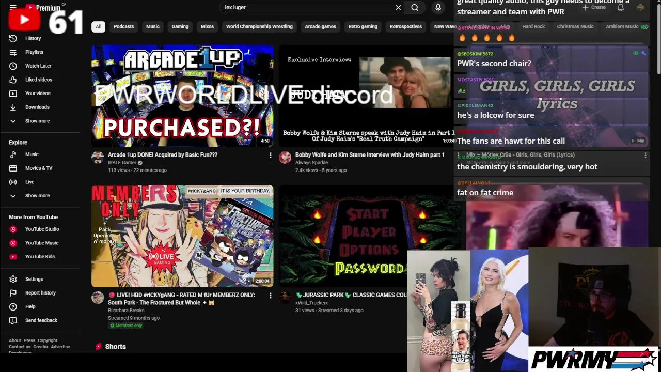
Task: Open title 'Bobby Wolfe and Kim Sterne Interview'
Action: click(x=370, y=155)
